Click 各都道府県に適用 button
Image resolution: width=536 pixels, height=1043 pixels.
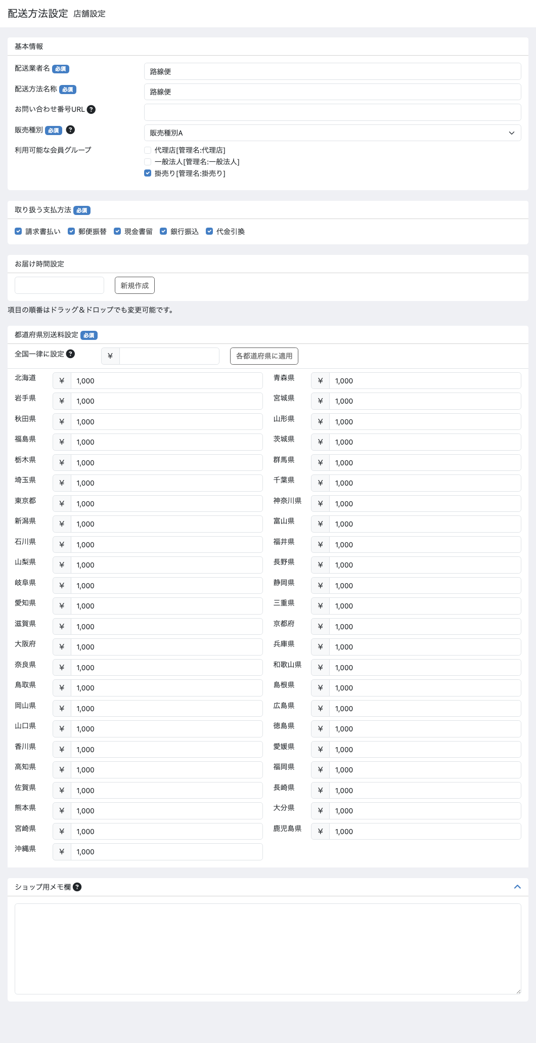point(264,356)
